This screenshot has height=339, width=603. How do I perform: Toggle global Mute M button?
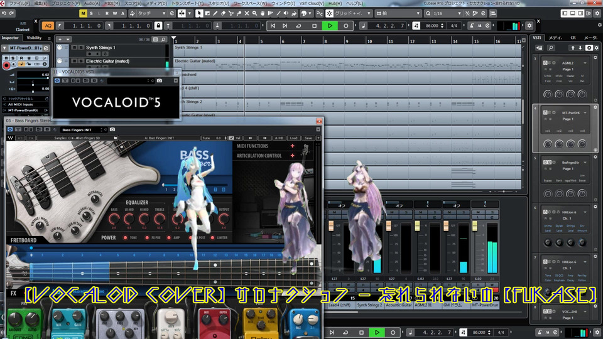(x=83, y=13)
